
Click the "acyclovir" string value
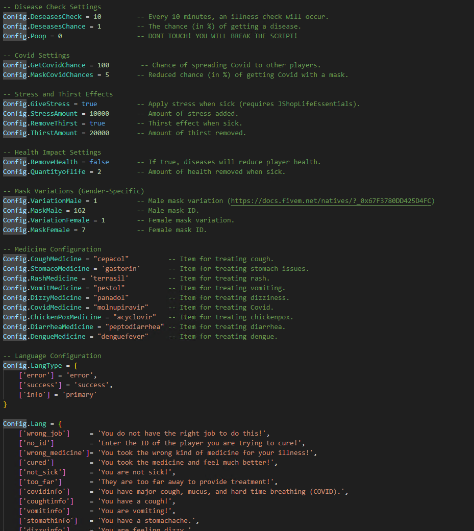(x=135, y=317)
